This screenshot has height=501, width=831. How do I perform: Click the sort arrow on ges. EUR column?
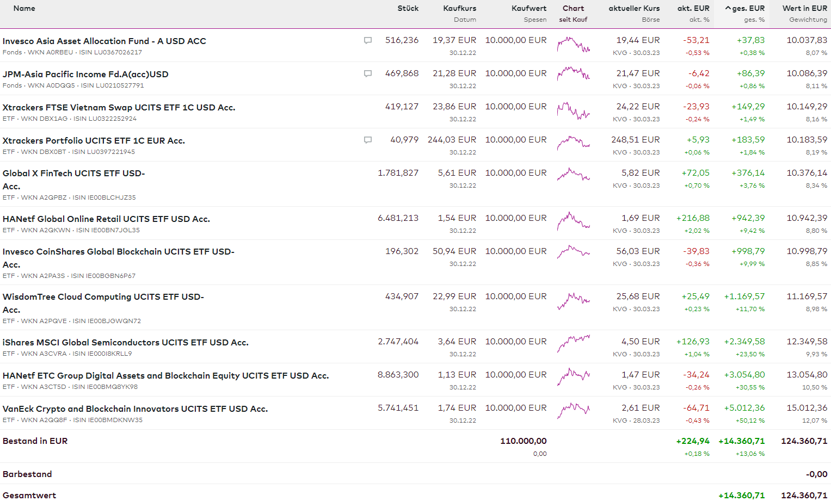coord(728,9)
